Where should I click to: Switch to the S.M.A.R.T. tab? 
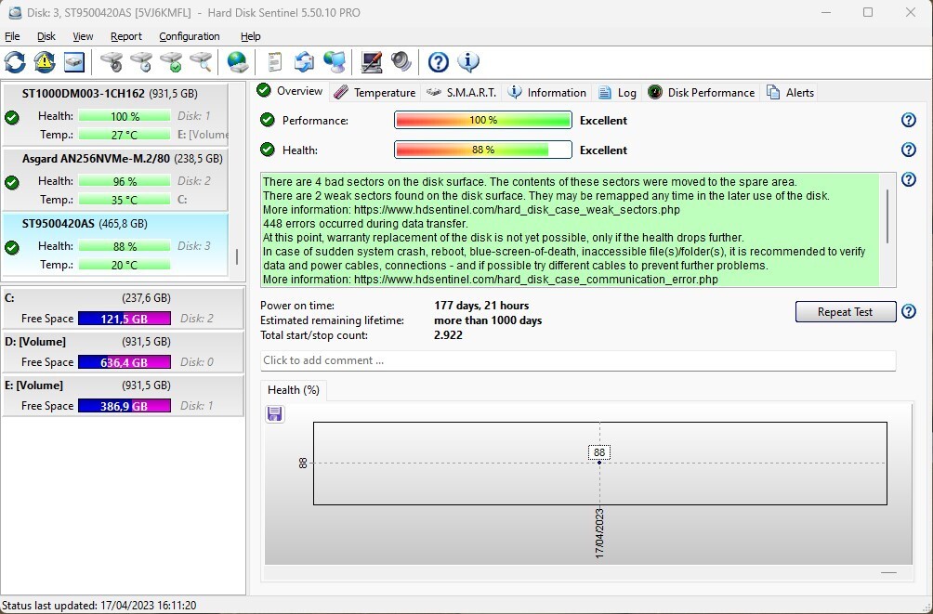[463, 92]
